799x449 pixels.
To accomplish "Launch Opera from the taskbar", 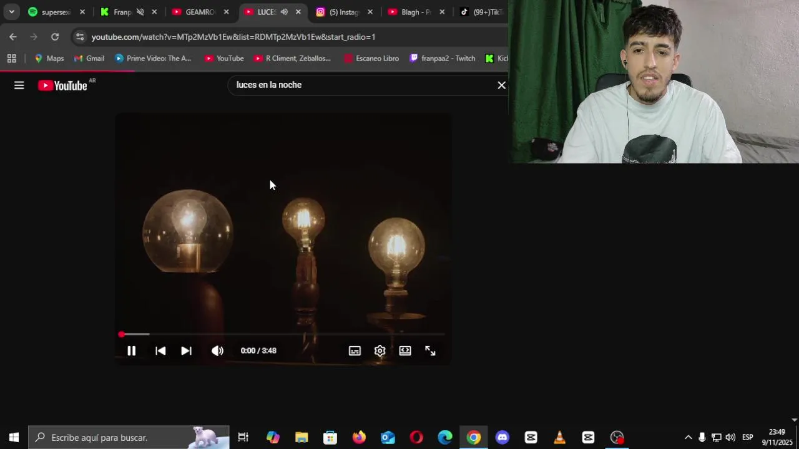I will coord(416,437).
